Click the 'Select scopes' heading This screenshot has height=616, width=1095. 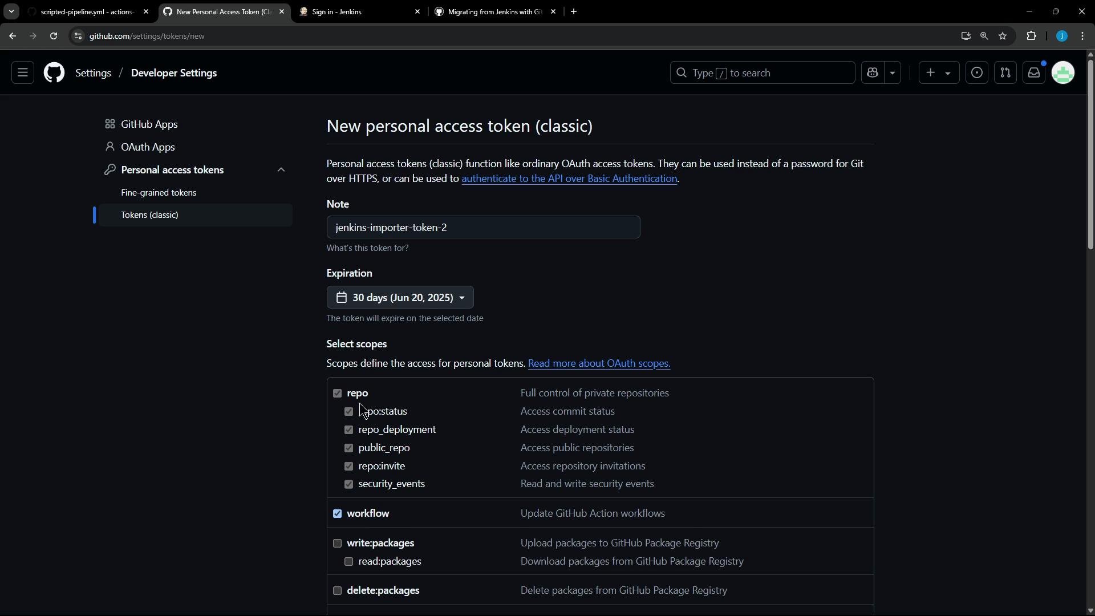coord(356,344)
